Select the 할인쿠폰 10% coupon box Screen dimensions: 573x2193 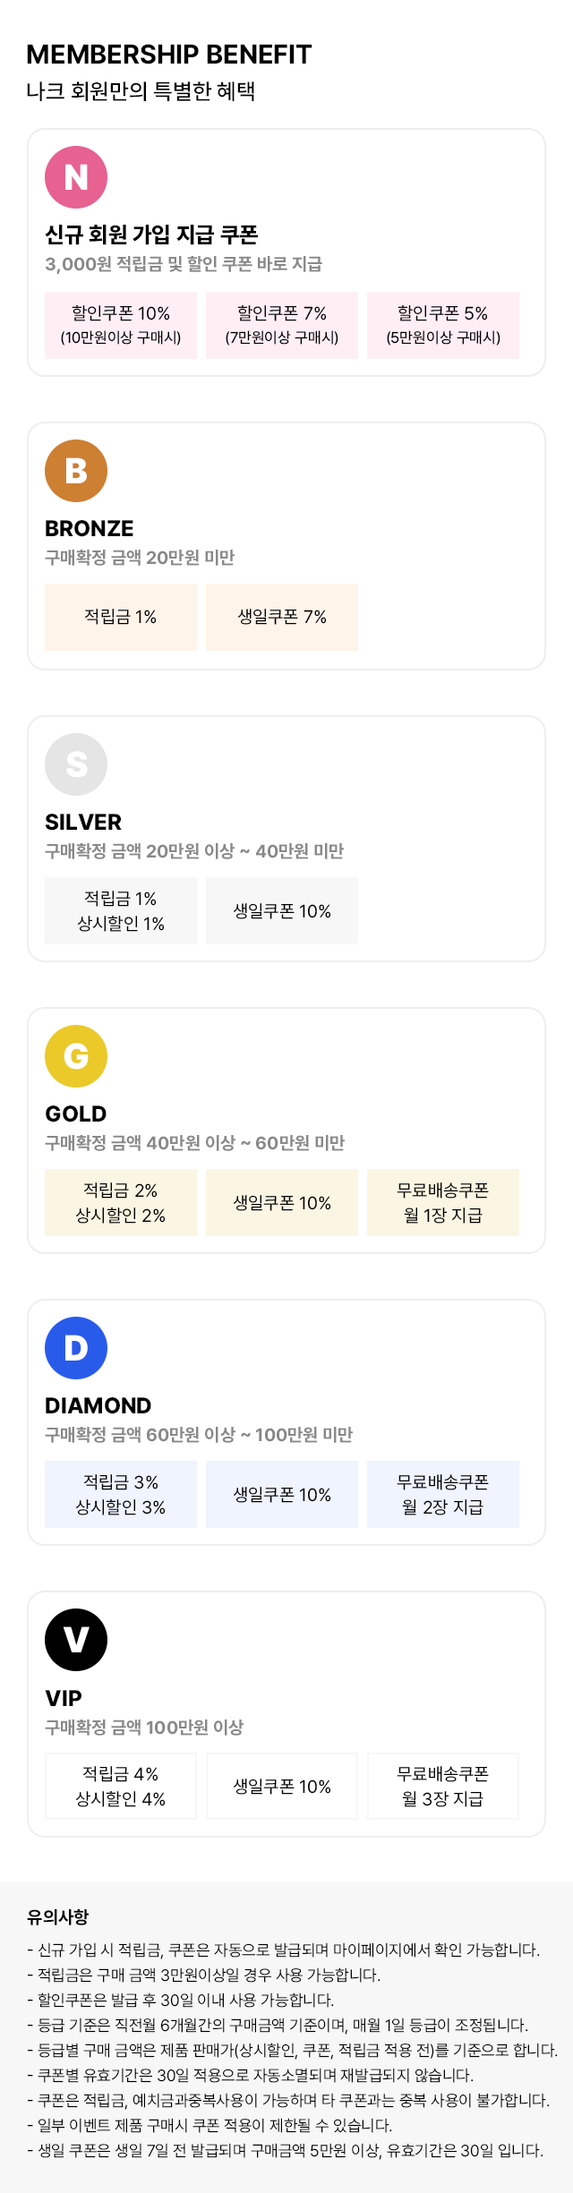[121, 325]
